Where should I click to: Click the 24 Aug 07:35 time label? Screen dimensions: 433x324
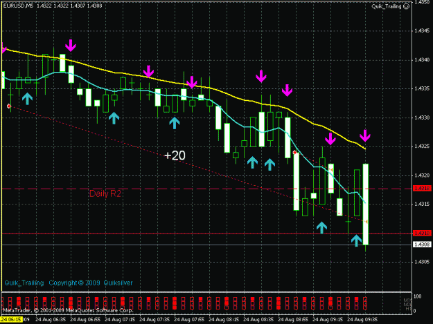154,320
